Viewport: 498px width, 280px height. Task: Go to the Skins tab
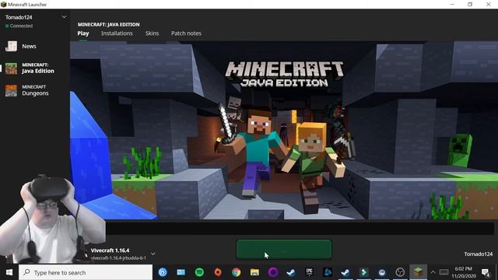click(153, 33)
